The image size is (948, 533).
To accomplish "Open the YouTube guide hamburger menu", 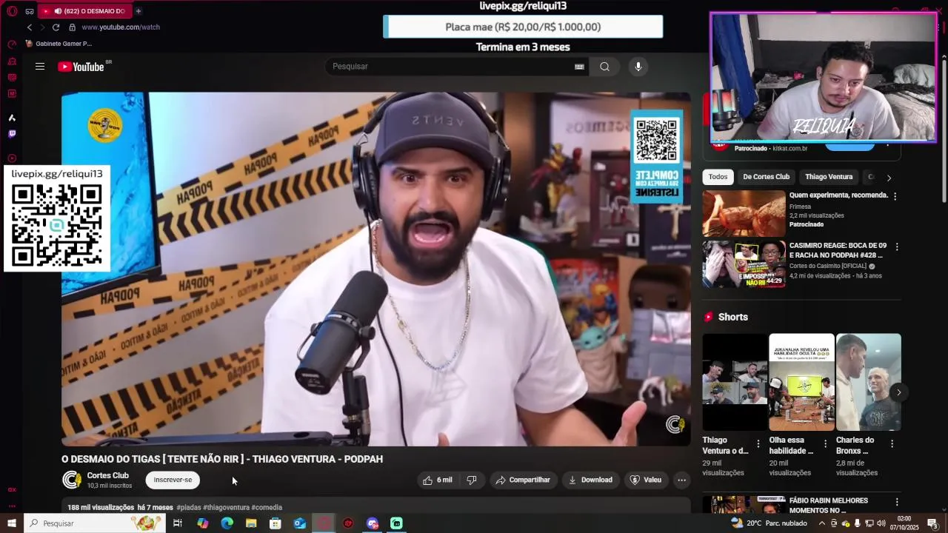I will pos(40,67).
